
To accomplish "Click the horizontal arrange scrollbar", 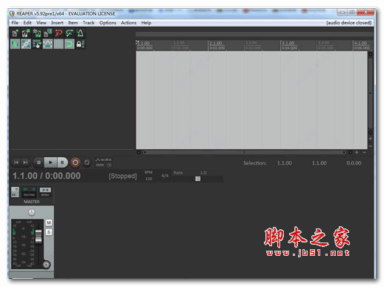I will tap(244, 153).
